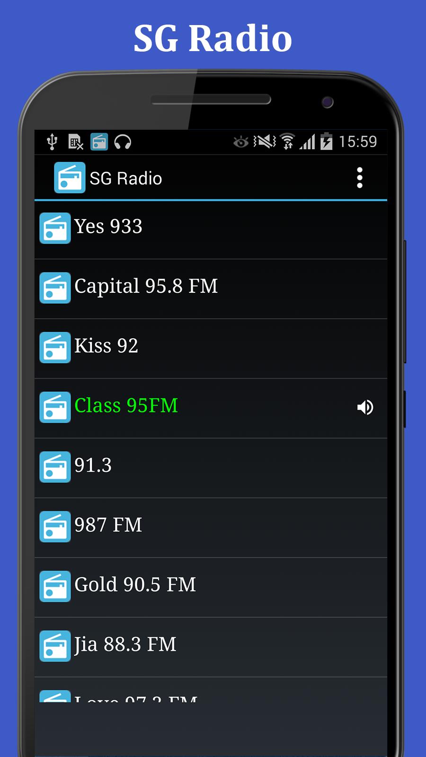Screen dimensions: 426x757
Task: Click radio icon beside 987 FM
Action: tap(55, 527)
